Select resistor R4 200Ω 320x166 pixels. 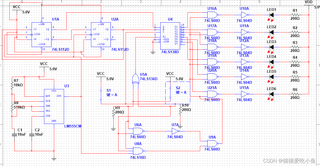tap(295, 62)
